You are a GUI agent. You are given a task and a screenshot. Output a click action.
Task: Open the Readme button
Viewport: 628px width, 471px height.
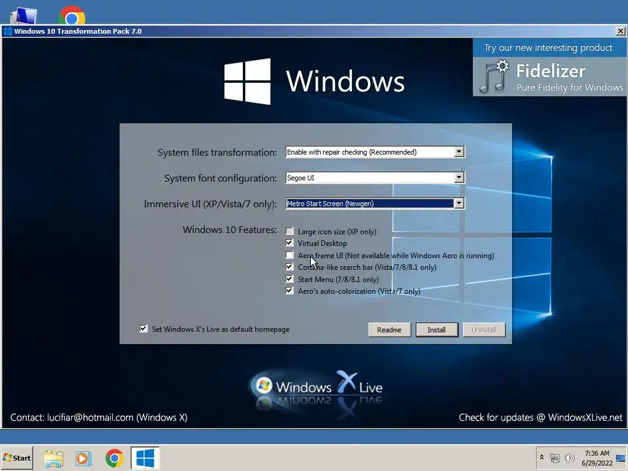click(389, 329)
